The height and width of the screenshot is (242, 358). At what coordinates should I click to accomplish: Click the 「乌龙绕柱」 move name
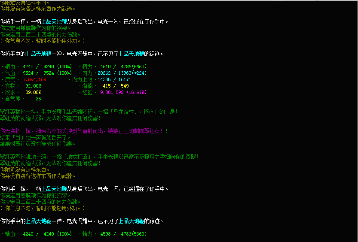122,112
